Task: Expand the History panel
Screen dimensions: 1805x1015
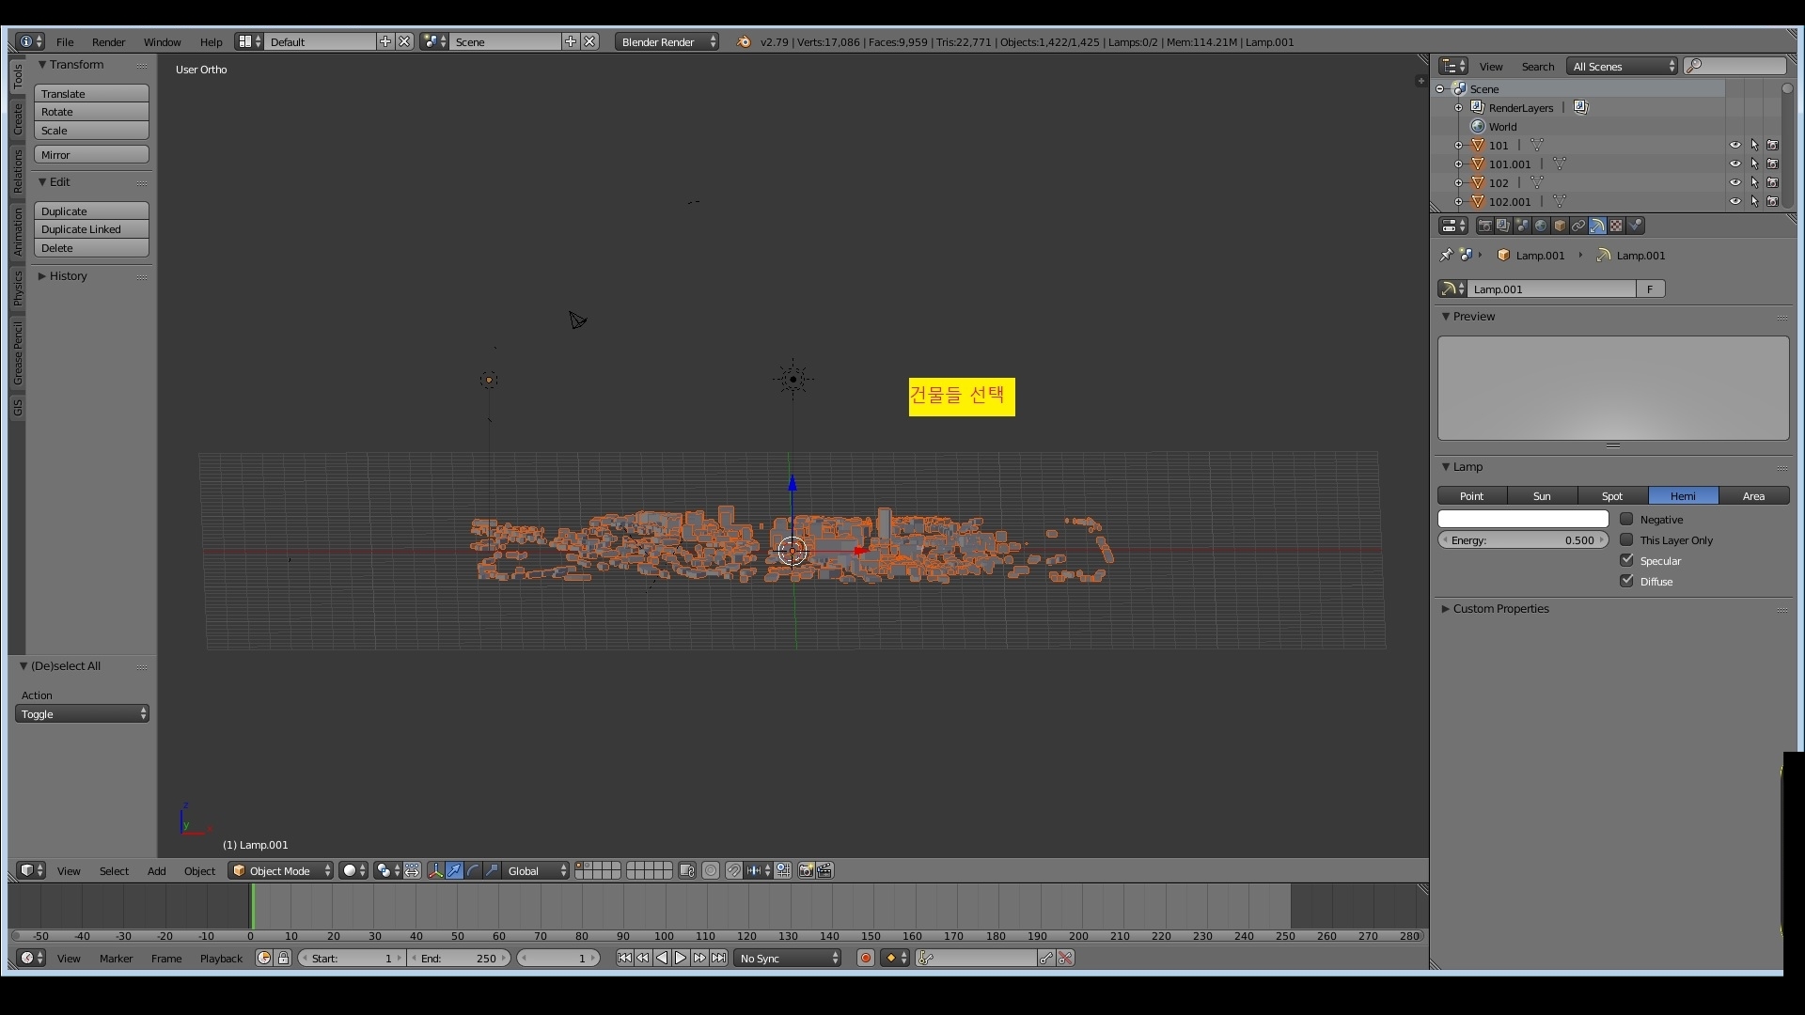Action: coord(68,275)
